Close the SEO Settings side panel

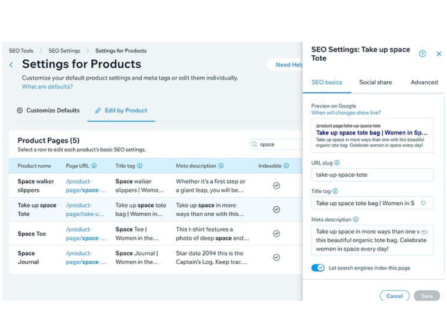[439, 54]
